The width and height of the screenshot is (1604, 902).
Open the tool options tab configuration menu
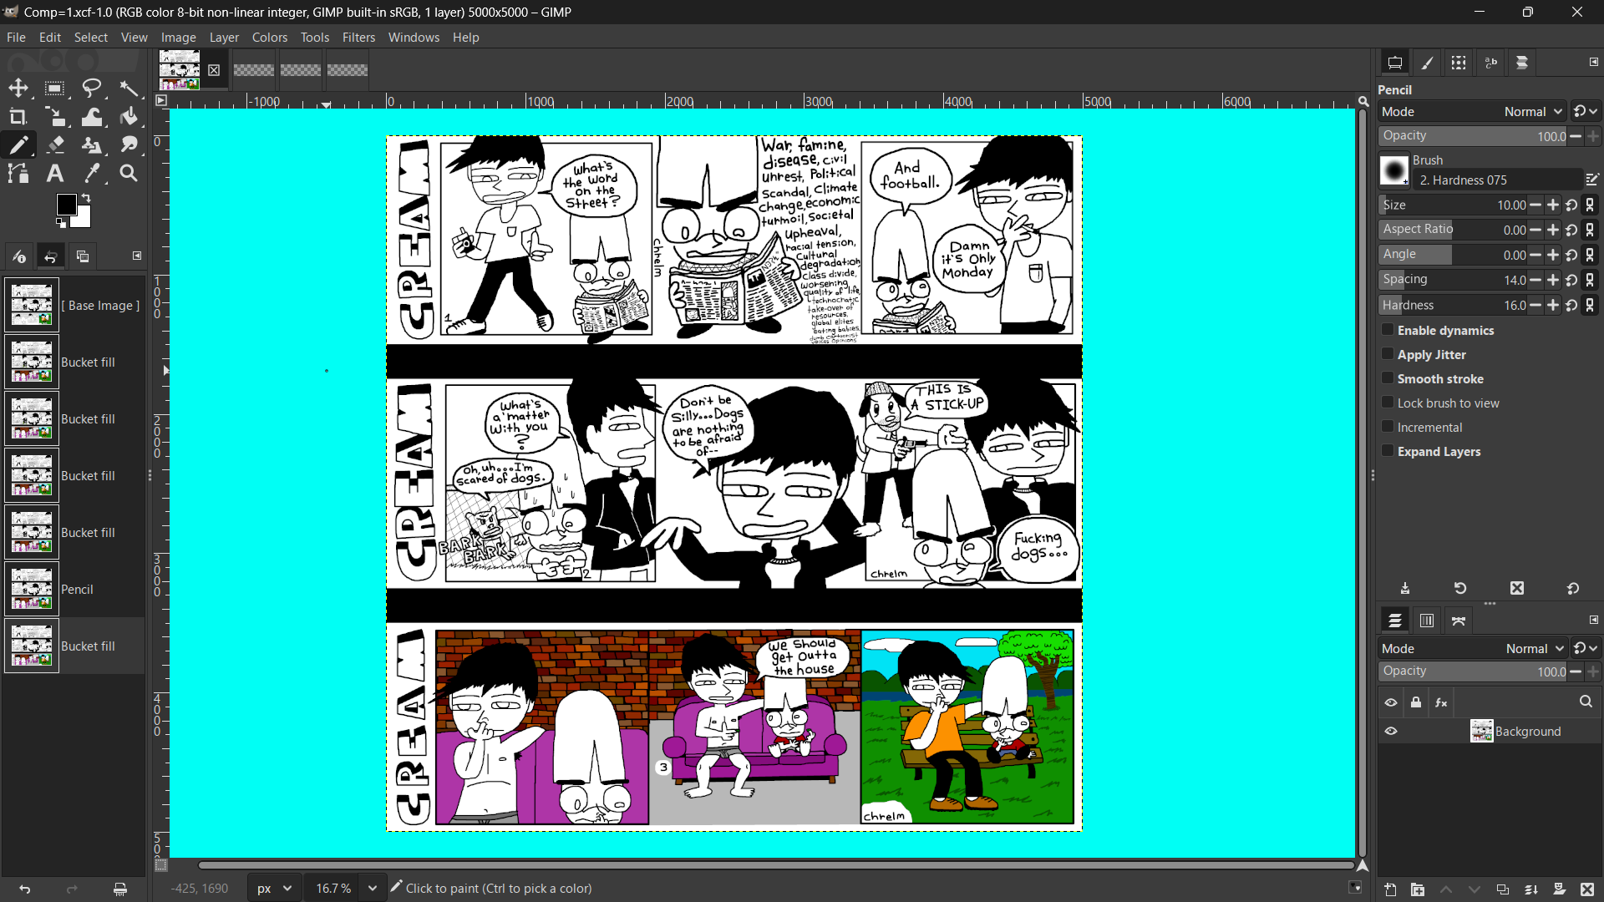pos(1593,62)
